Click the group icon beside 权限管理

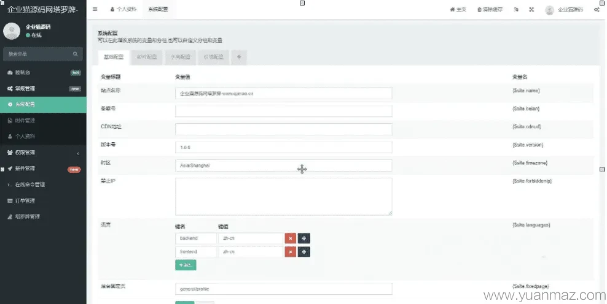point(10,153)
